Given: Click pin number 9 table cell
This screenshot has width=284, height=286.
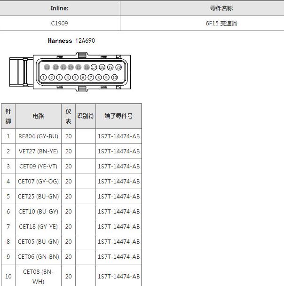Looking at the screenshot, I should [8, 257].
